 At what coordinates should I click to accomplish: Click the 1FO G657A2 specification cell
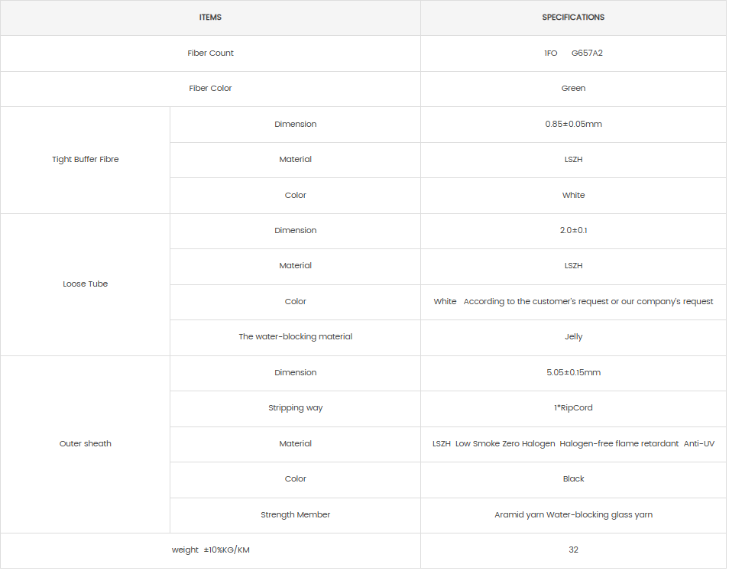coord(573,53)
